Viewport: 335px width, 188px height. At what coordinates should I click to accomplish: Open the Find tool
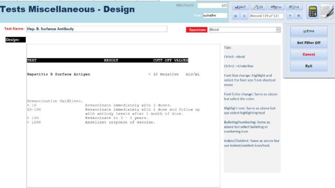tap(294, 7)
